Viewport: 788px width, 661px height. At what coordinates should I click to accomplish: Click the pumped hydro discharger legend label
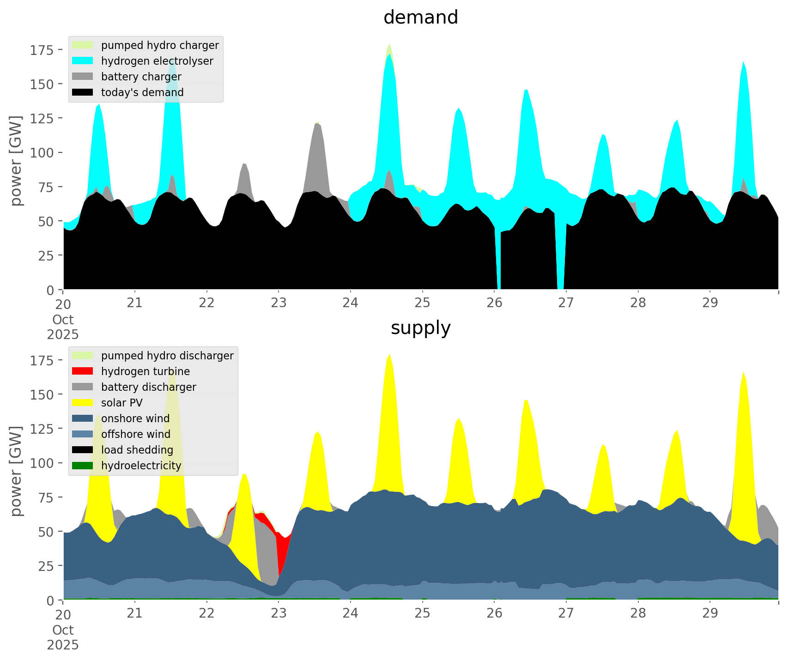click(x=167, y=356)
